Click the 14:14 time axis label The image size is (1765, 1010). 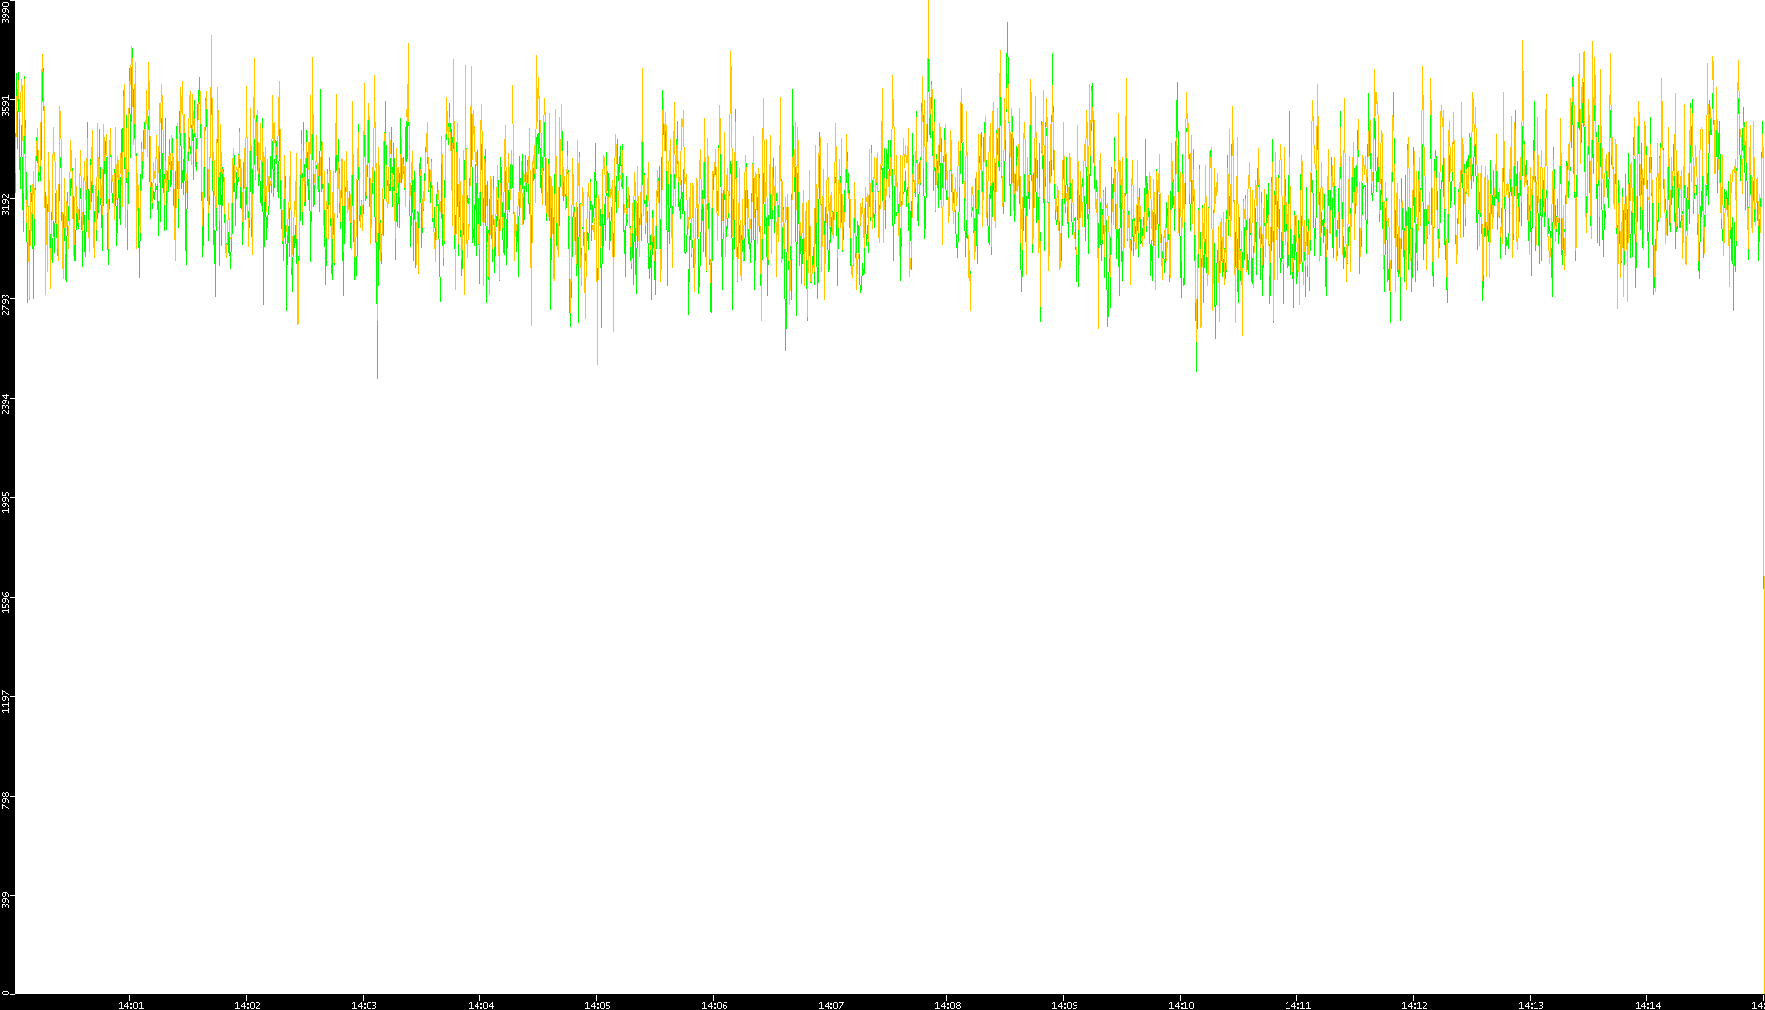tap(1647, 1004)
